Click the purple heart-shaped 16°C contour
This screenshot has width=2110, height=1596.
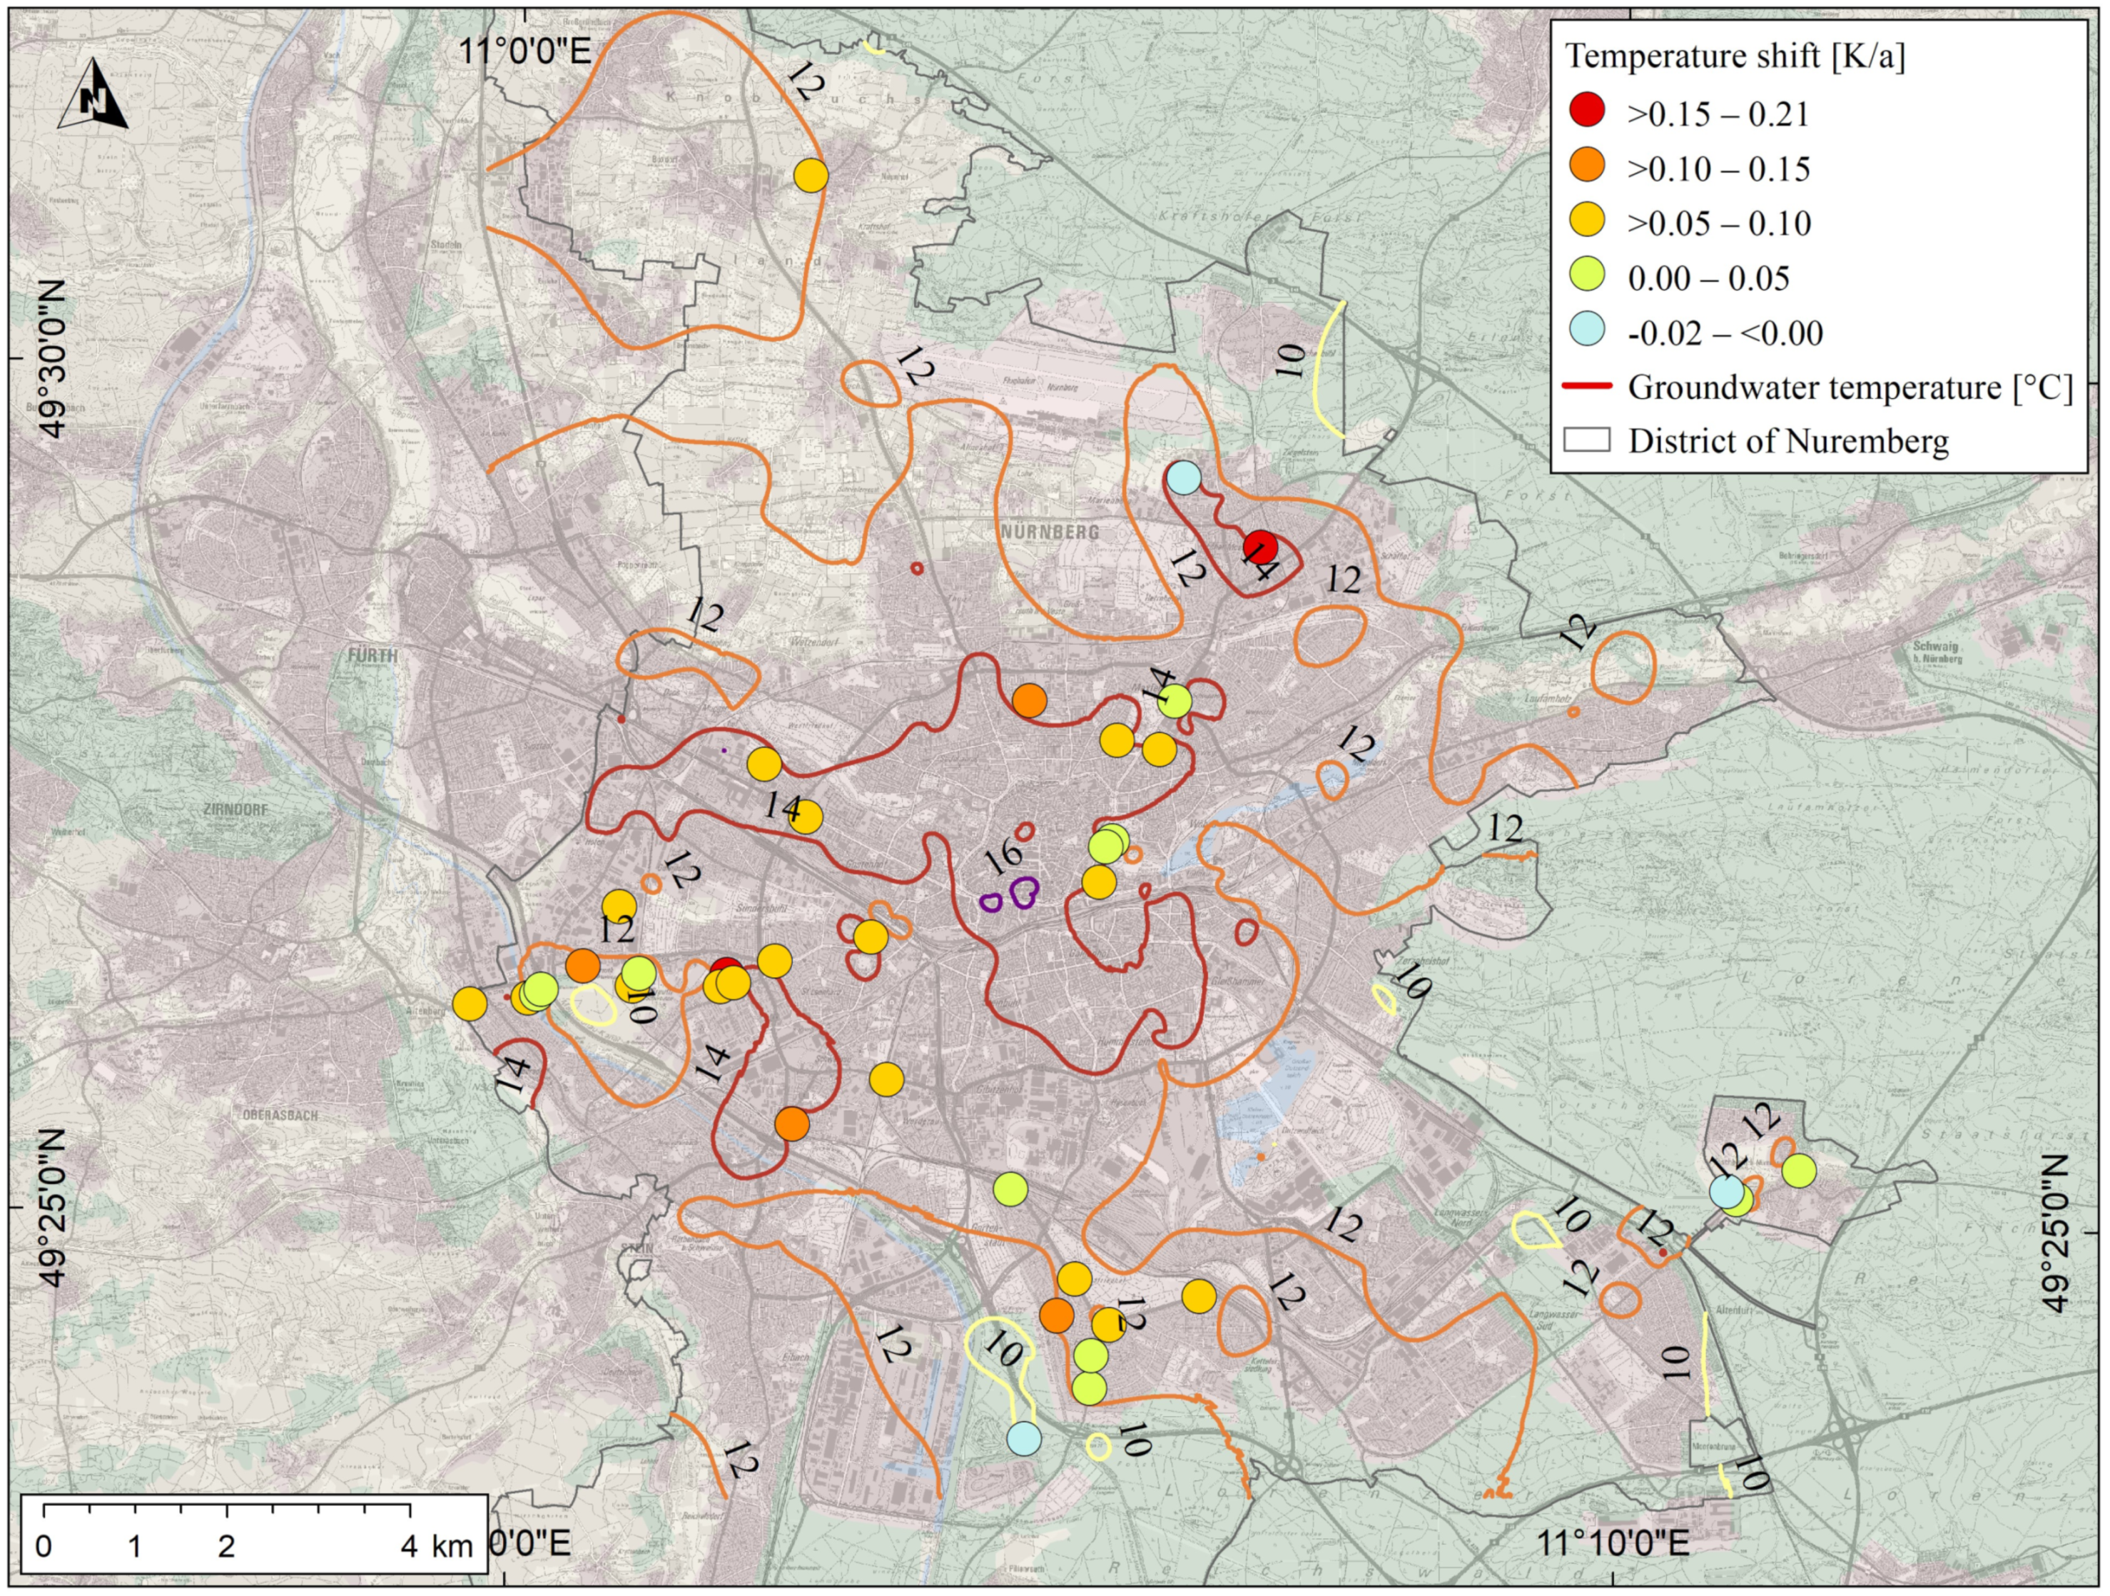pos(1023,893)
